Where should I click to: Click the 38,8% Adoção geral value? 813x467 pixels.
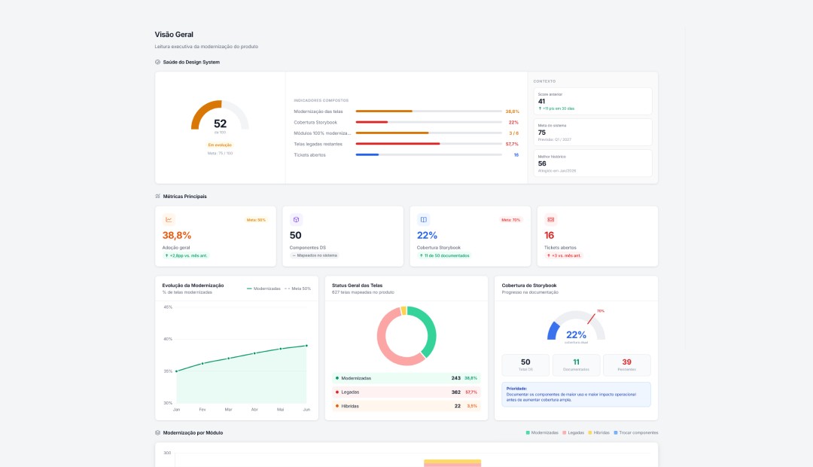point(177,236)
